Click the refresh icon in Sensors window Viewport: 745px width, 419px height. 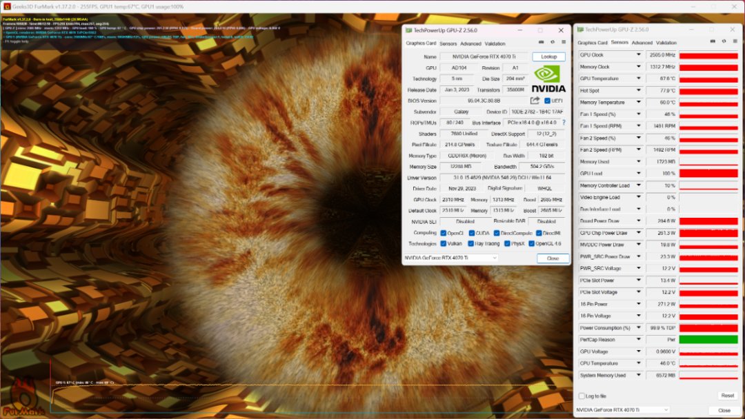point(724,41)
